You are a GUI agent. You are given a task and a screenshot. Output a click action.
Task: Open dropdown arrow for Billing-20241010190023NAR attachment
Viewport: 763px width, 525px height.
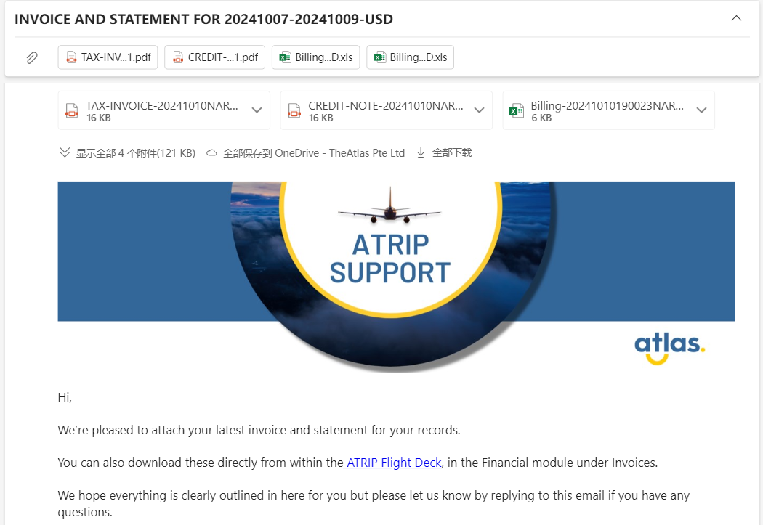[x=701, y=110]
